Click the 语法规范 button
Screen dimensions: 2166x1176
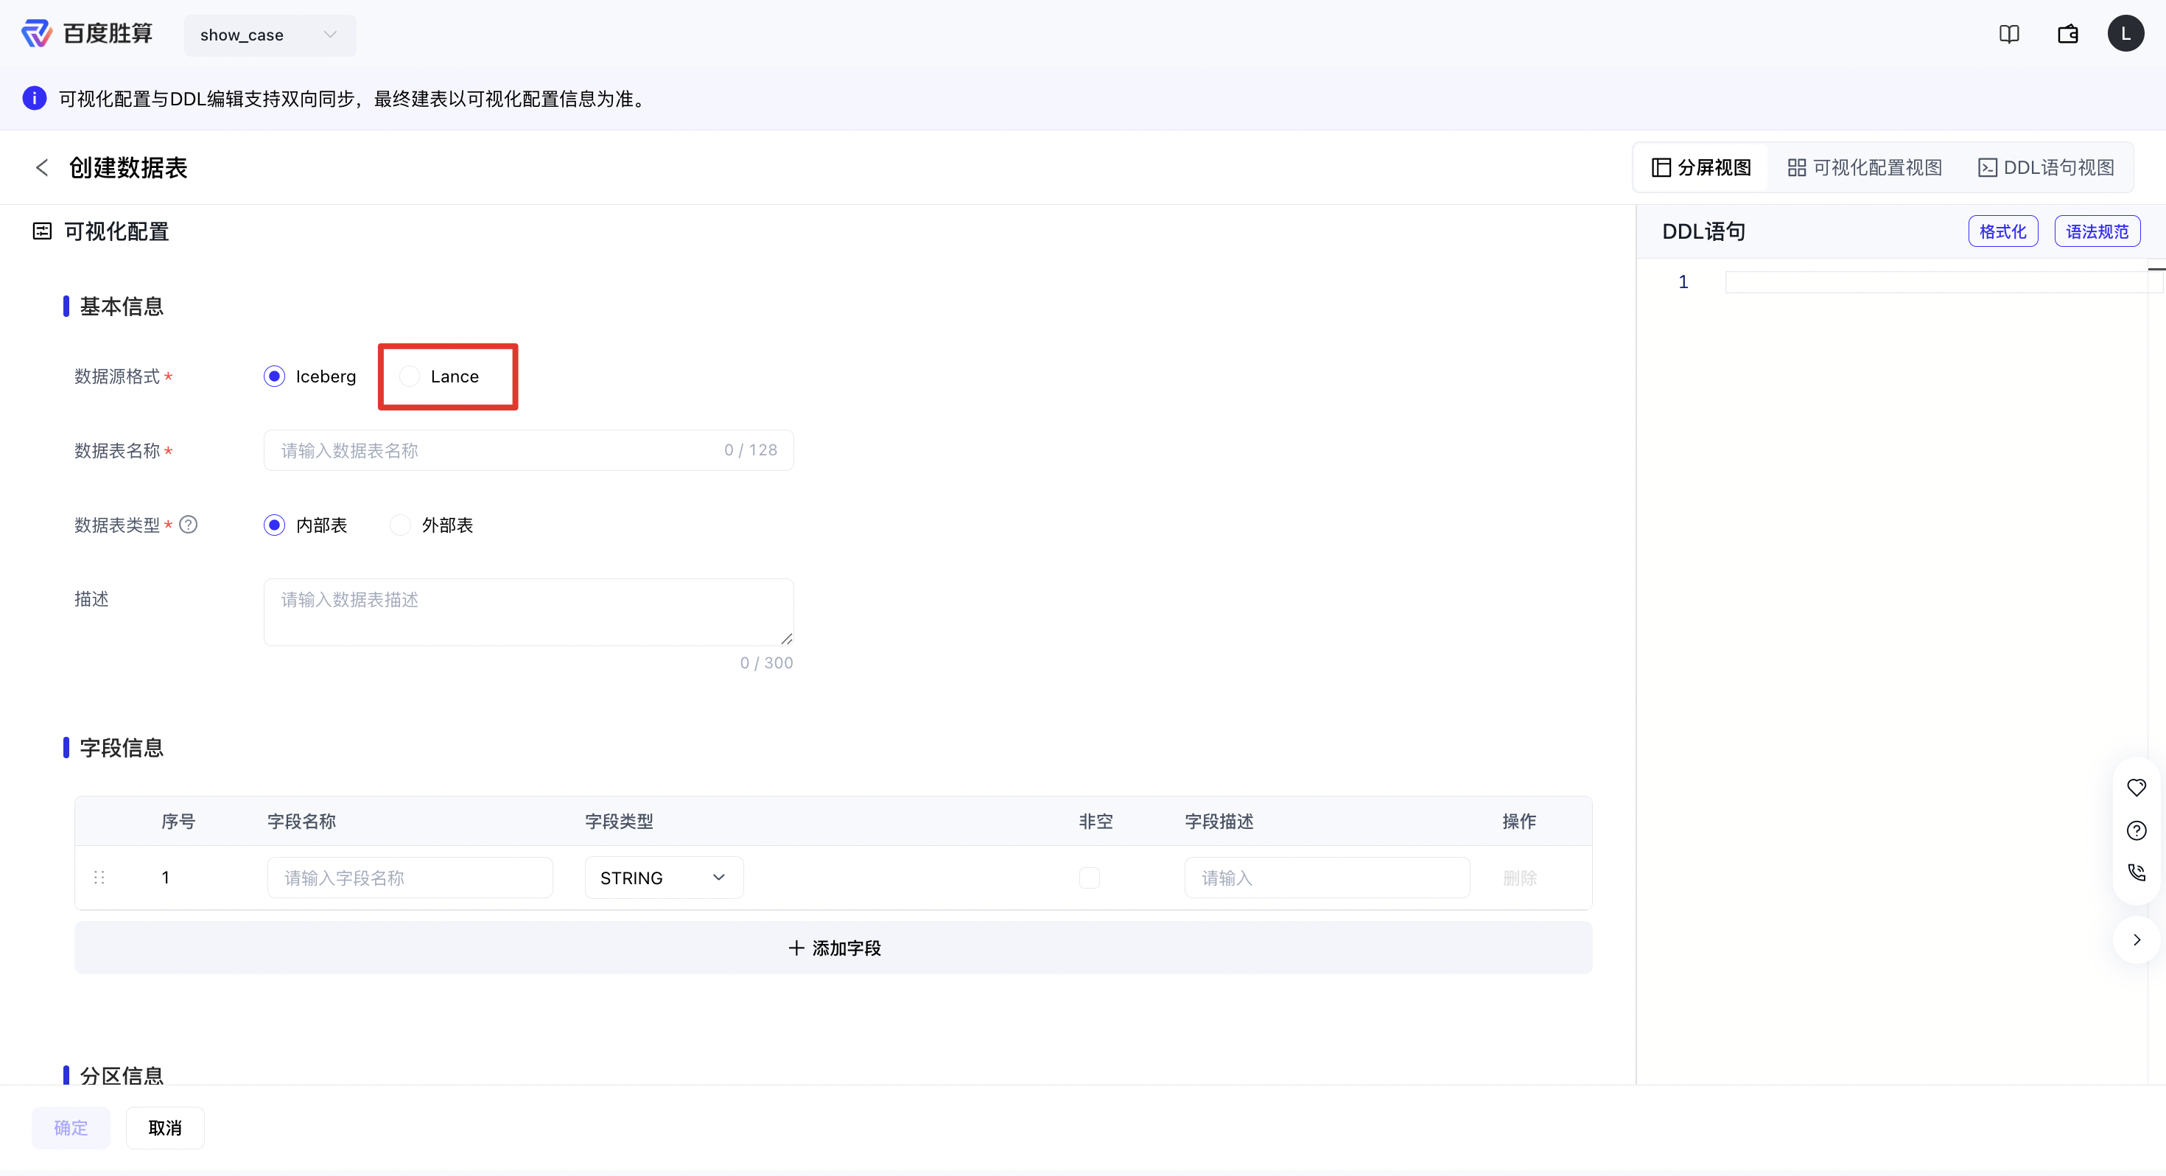[x=2097, y=231]
